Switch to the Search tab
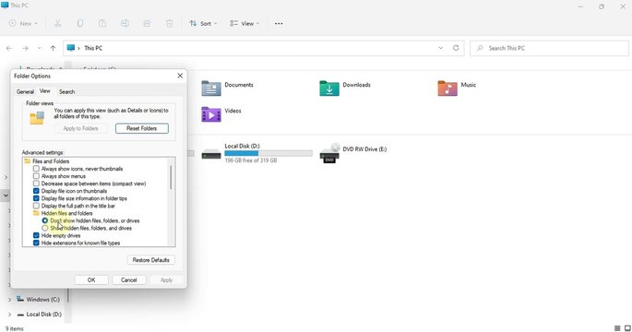This screenshot has height=332, width=632. click(67, 92)
